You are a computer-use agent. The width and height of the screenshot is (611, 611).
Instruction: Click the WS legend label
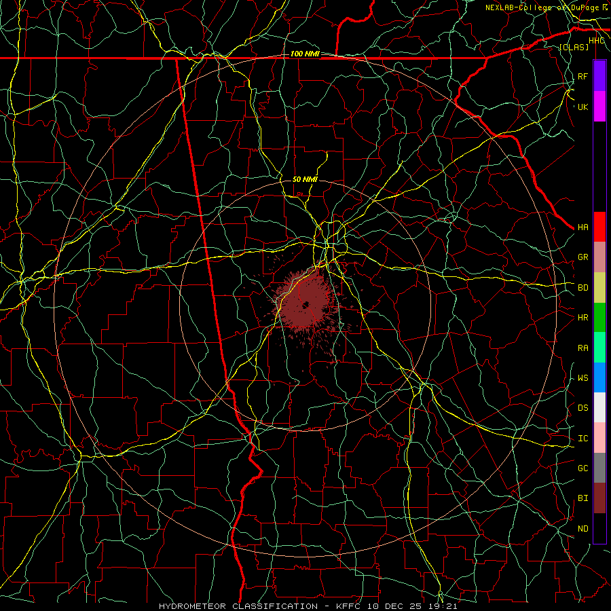(582, 378)
